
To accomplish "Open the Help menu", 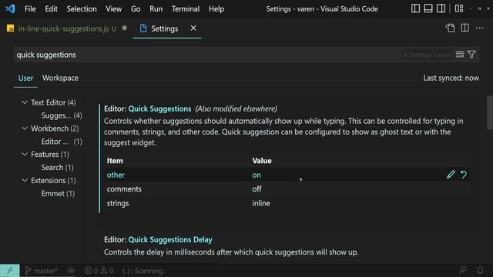I will coord(216,8).
